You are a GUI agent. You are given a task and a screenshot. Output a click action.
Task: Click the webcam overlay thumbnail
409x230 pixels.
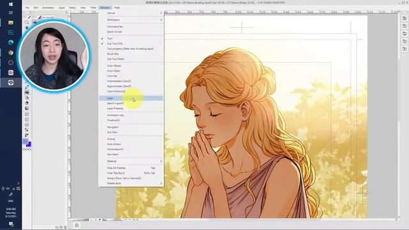tap(54, 56)
